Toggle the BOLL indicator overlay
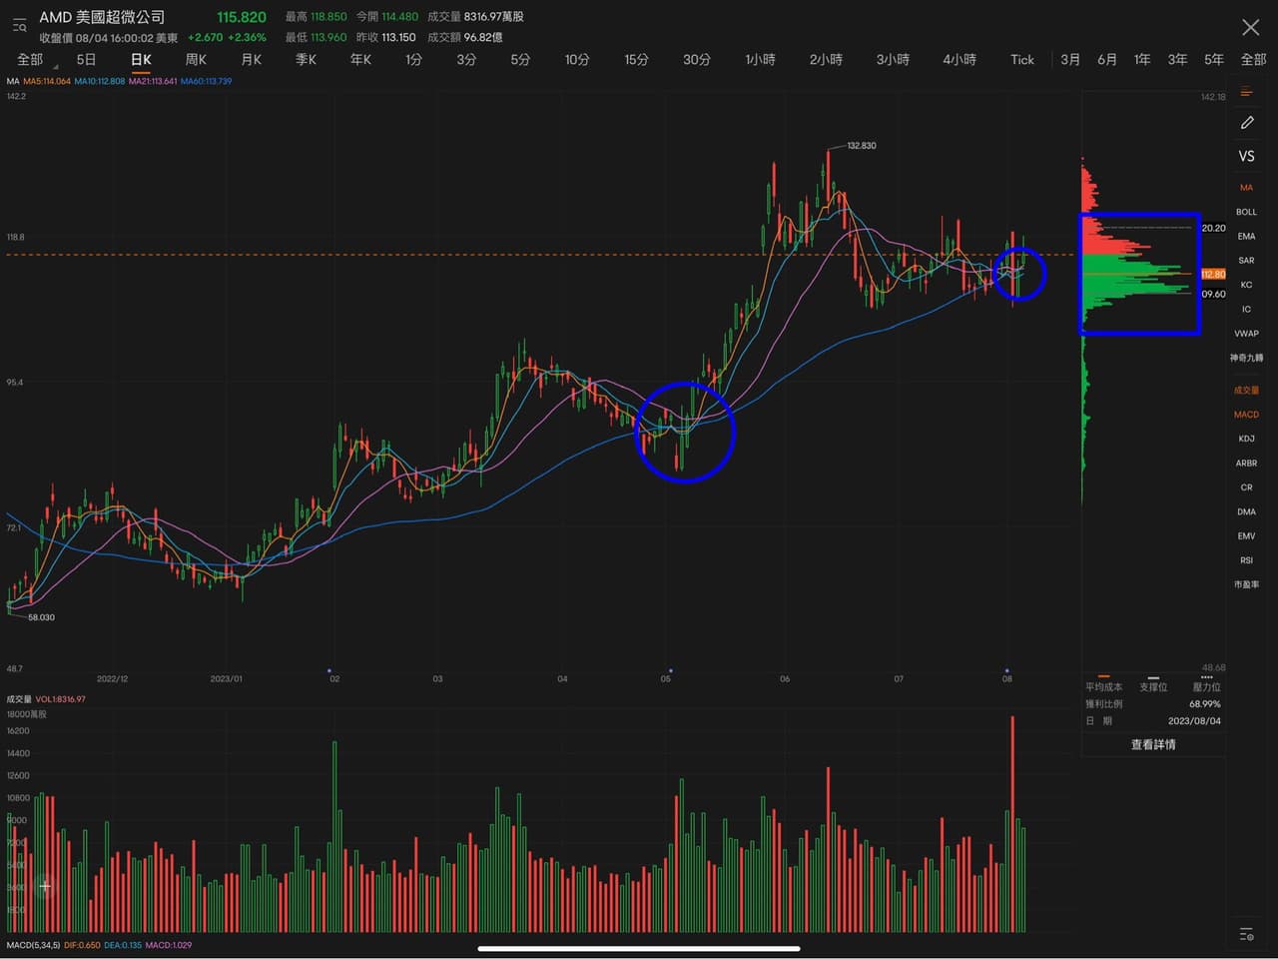Viewport: 1278px width, 959px height. pyautogui.click(x=1247, y=212)
